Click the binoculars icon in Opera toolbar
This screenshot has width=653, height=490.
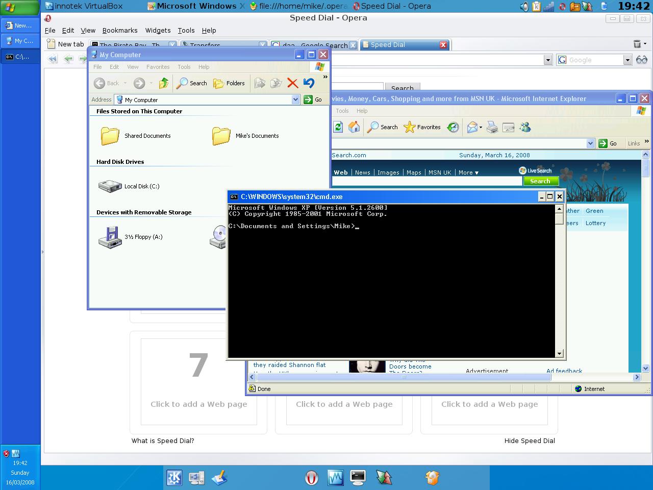[642, 60]
